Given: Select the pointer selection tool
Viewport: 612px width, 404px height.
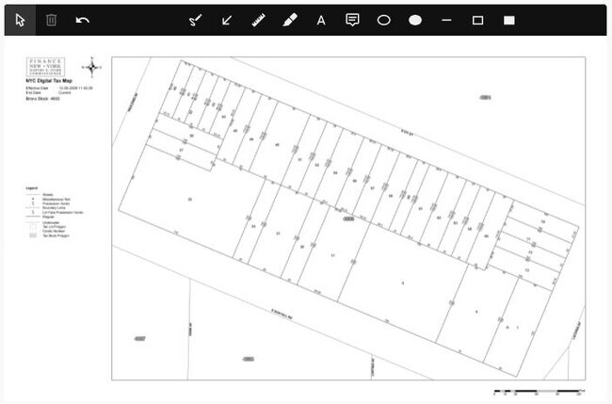Looking at the screenshot, I should 21,20.
